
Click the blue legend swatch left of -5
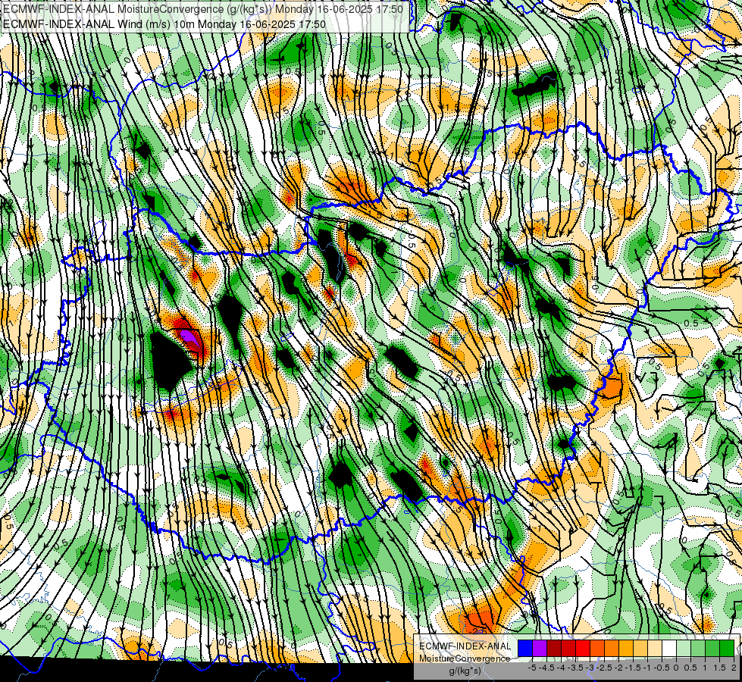(x=525, y=649)
